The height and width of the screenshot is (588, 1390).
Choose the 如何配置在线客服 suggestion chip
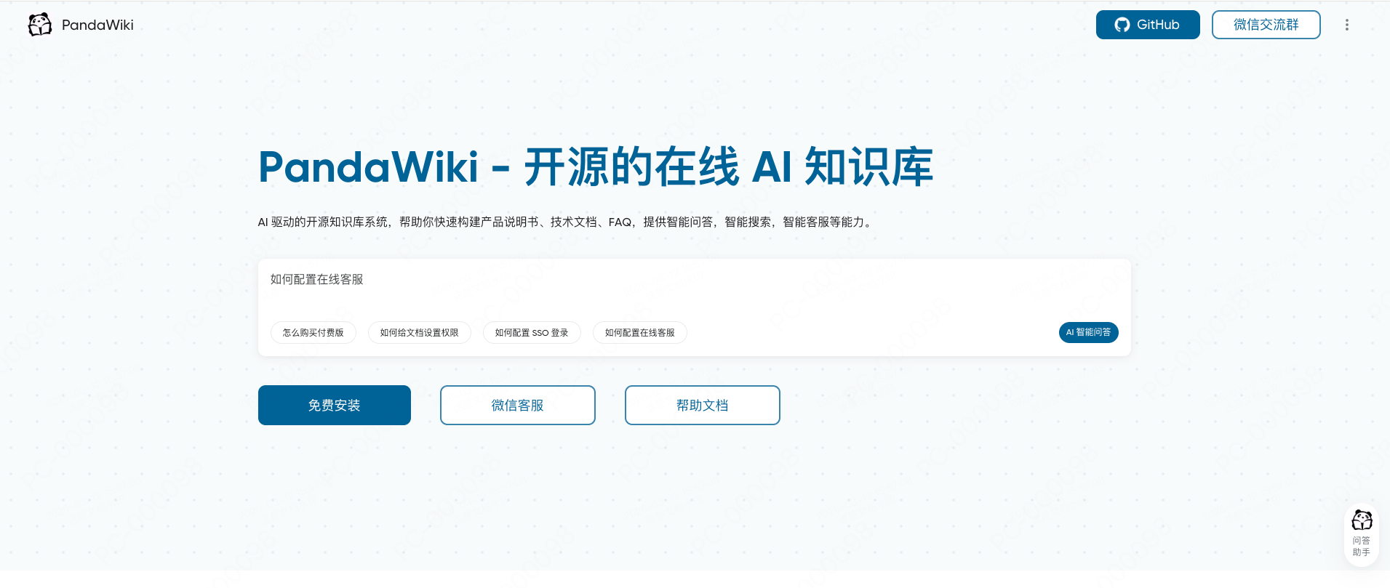point(640,333)
